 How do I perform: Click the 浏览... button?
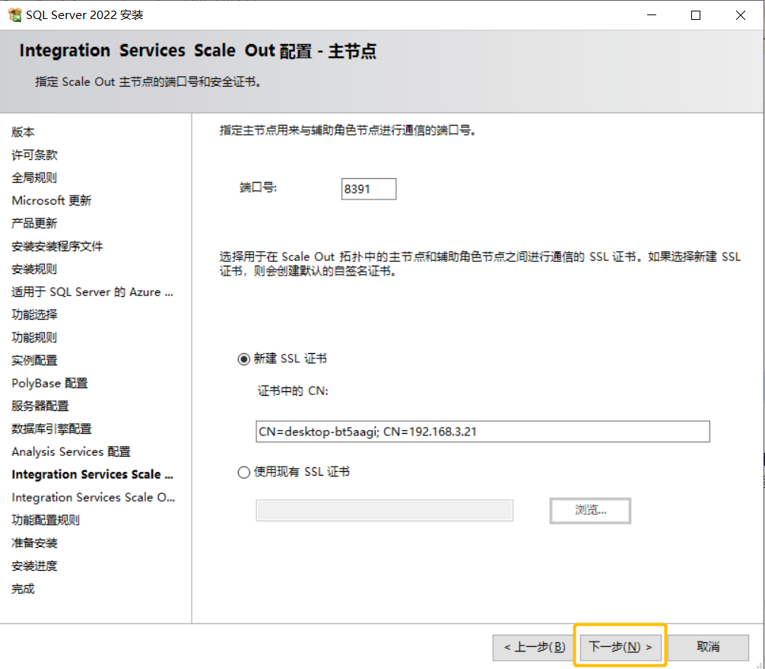[x=590, y=511]
